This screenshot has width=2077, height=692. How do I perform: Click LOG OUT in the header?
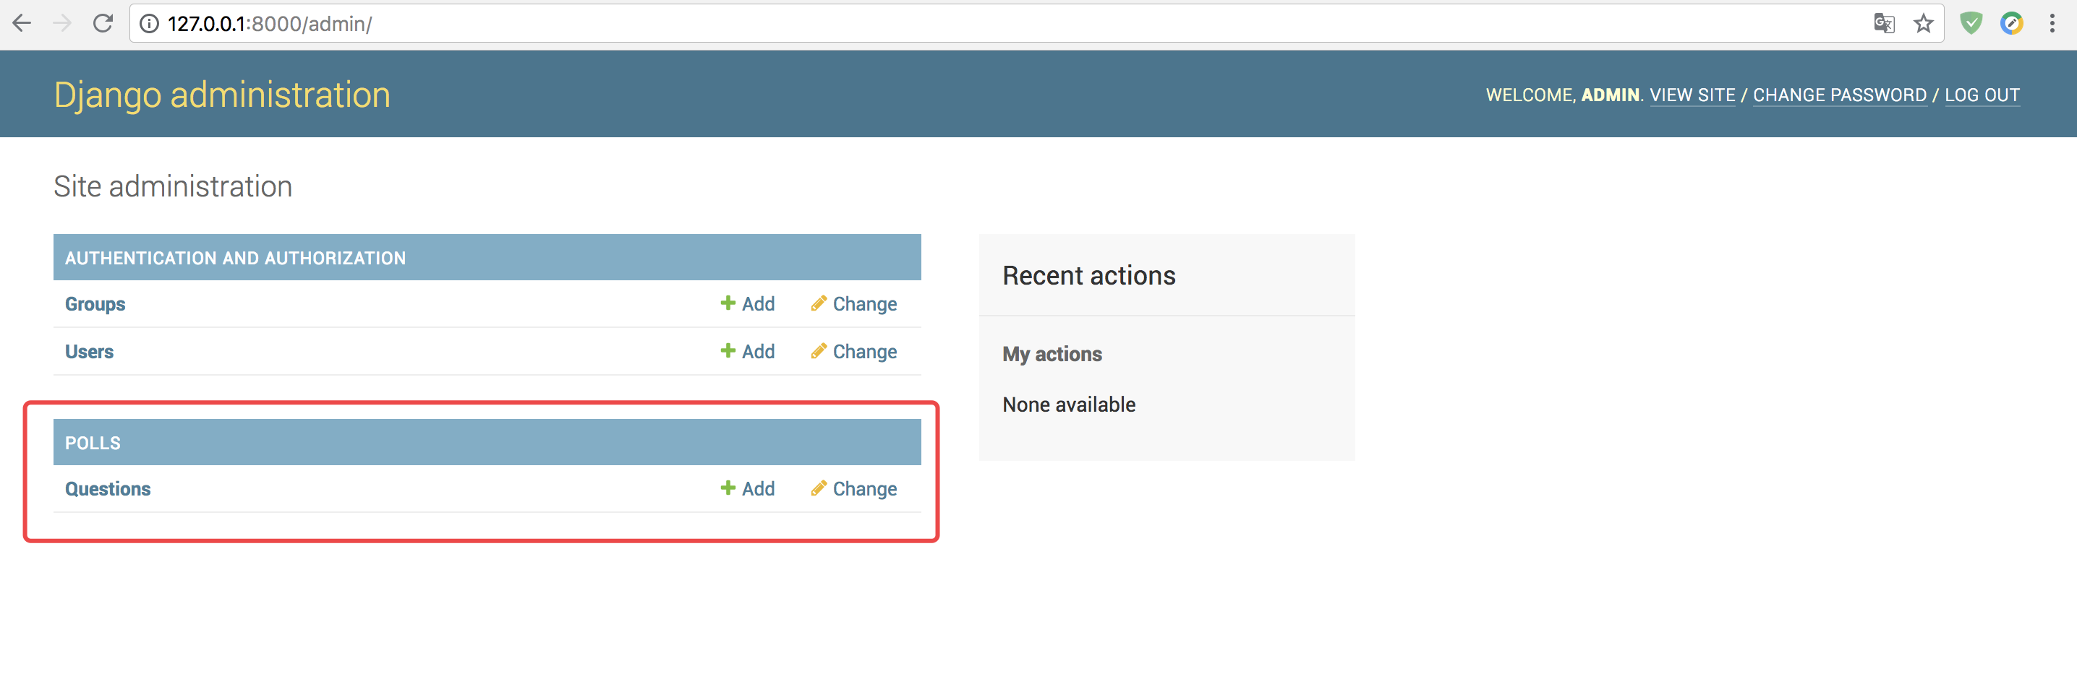pos(1982,95)
